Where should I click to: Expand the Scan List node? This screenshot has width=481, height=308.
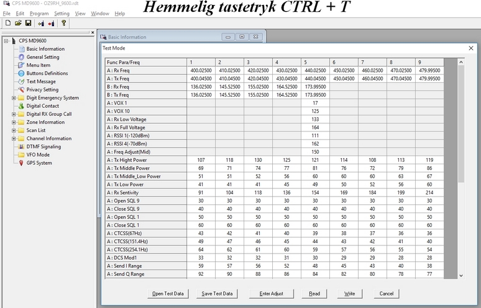(x=14, y=130)
